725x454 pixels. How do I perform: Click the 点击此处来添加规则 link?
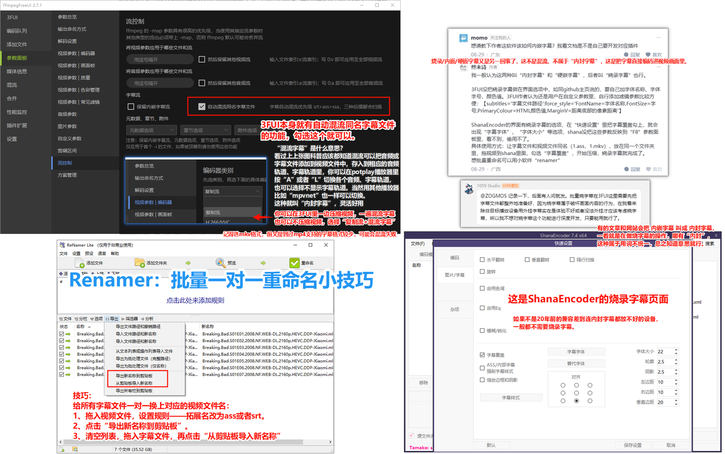[196, 300]
